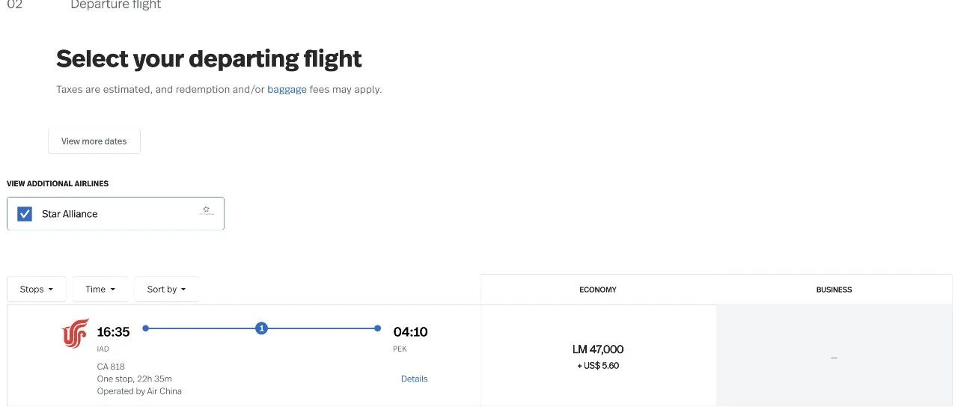Expand the Sort by dropdown

pyautogui.click(x=167, y=290)
